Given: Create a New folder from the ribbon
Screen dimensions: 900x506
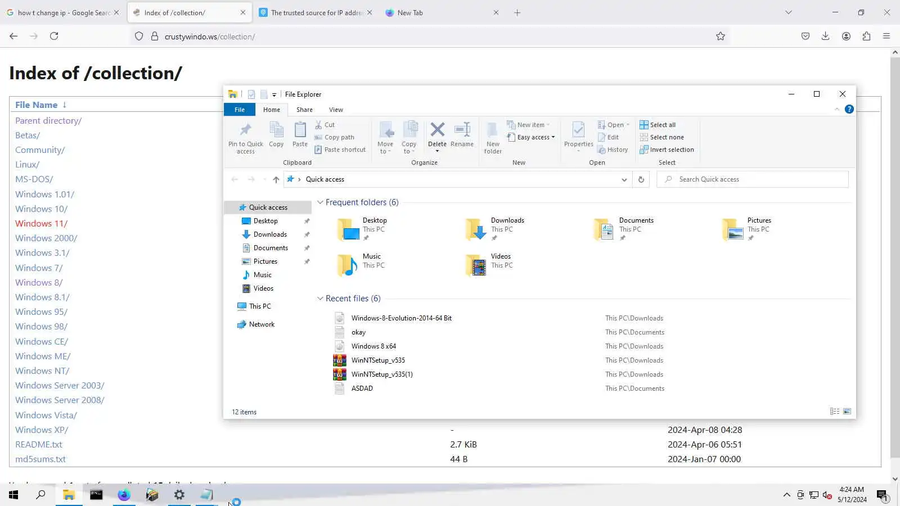Looking at the screenshot, I should [493, 138].
